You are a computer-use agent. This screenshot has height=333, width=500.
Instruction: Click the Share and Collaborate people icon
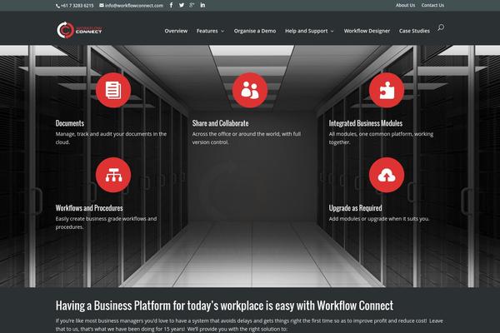pos(250,90)
